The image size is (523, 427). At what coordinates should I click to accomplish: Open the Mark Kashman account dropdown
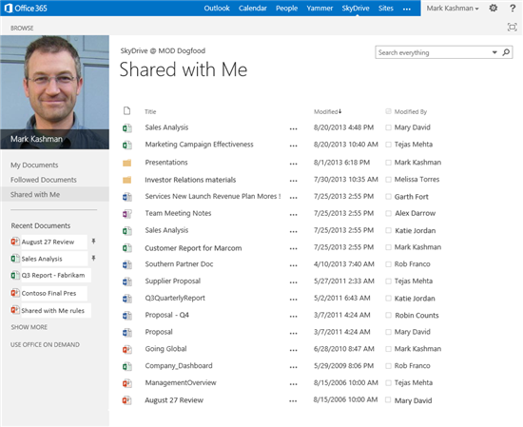[x=453, y=9]
